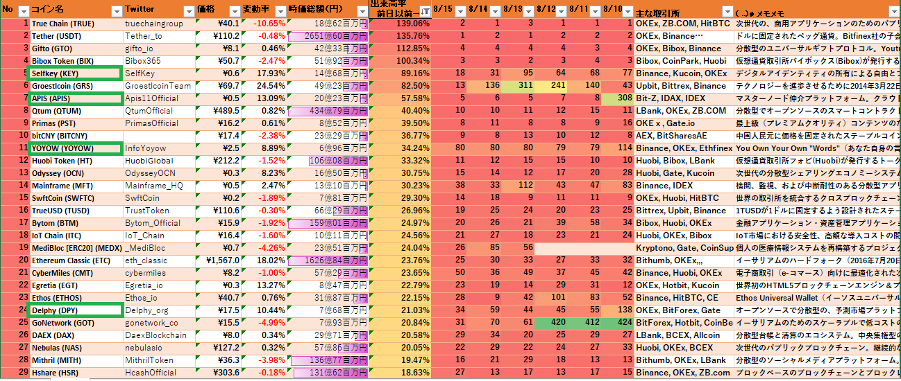Select the Bibox Token (BIX) cell
901x381 pixels.
click(x=76, y=61)
